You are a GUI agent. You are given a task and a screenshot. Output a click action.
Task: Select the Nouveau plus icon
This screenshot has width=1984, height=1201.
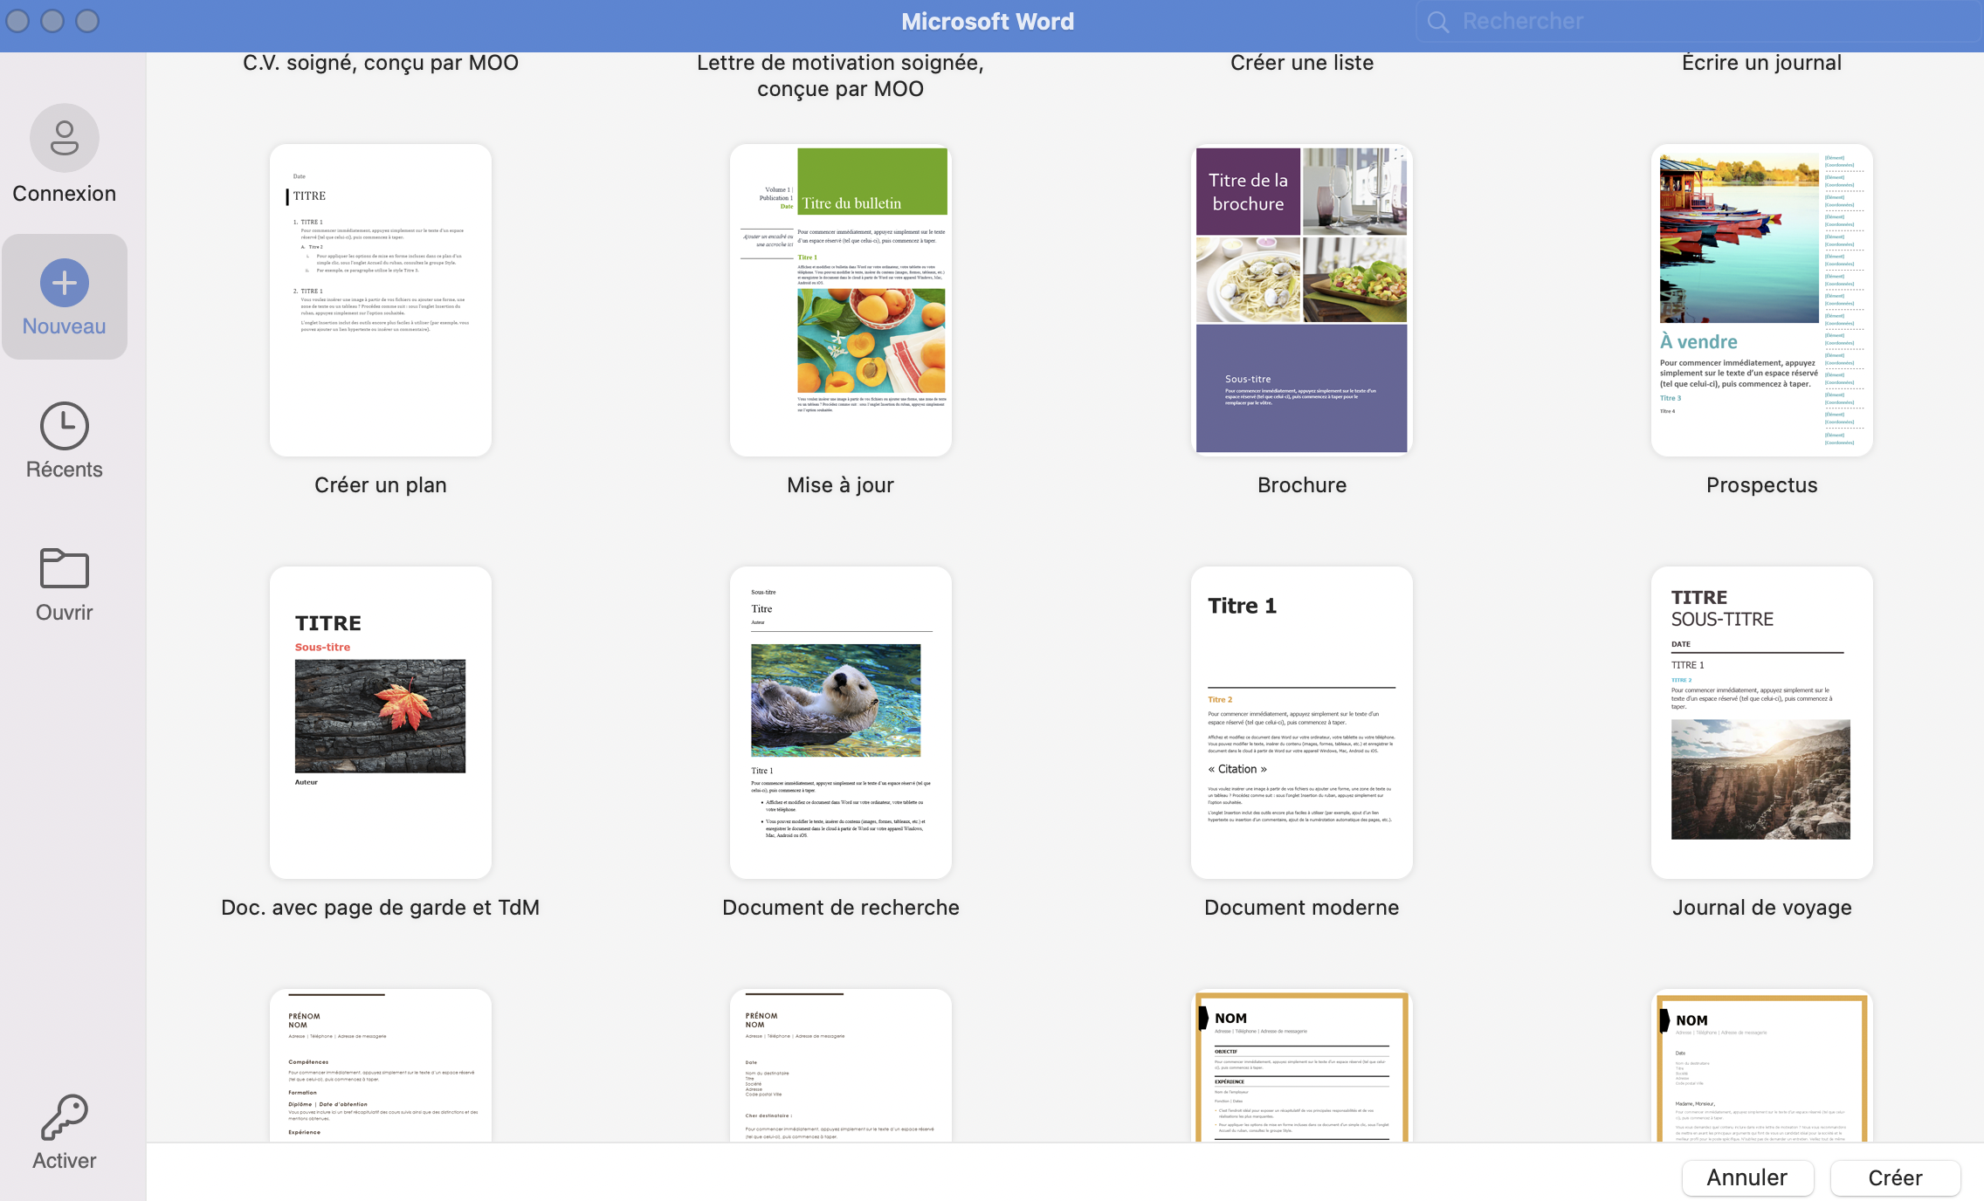coord(65,283)
